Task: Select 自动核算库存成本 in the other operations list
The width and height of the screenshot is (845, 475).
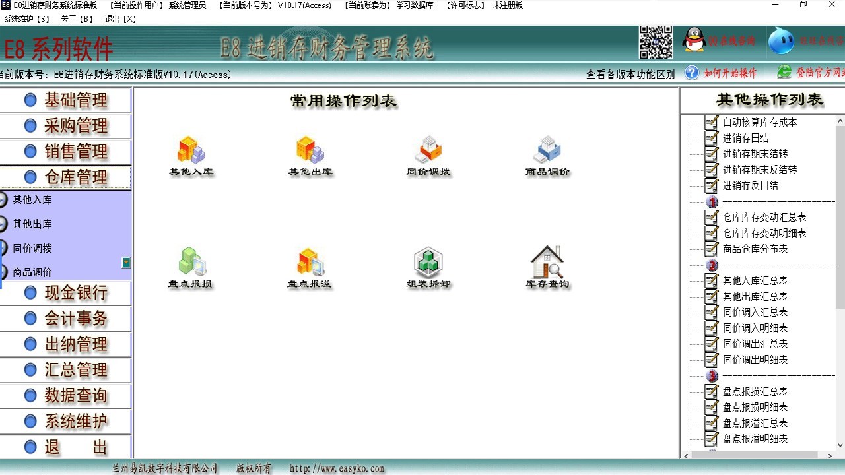Action: click(x=759, y=122)
